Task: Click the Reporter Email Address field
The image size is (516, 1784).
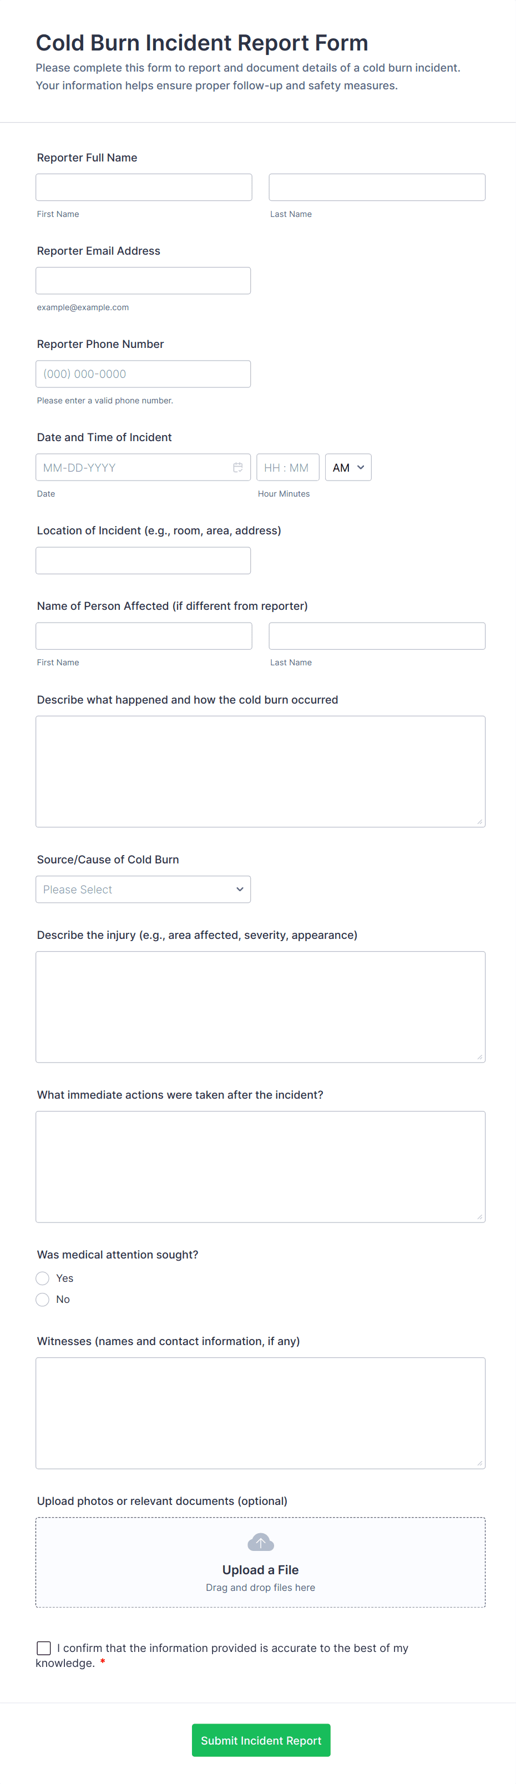Action: pyautogui.click(x=143, y=281)
